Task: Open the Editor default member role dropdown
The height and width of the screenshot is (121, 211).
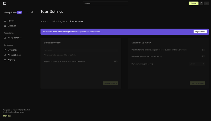Action: pyautogui.click(x=197, y=64)
